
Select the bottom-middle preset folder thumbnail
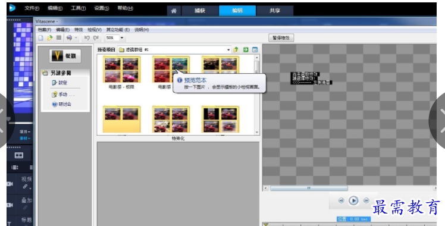point(171,120)
